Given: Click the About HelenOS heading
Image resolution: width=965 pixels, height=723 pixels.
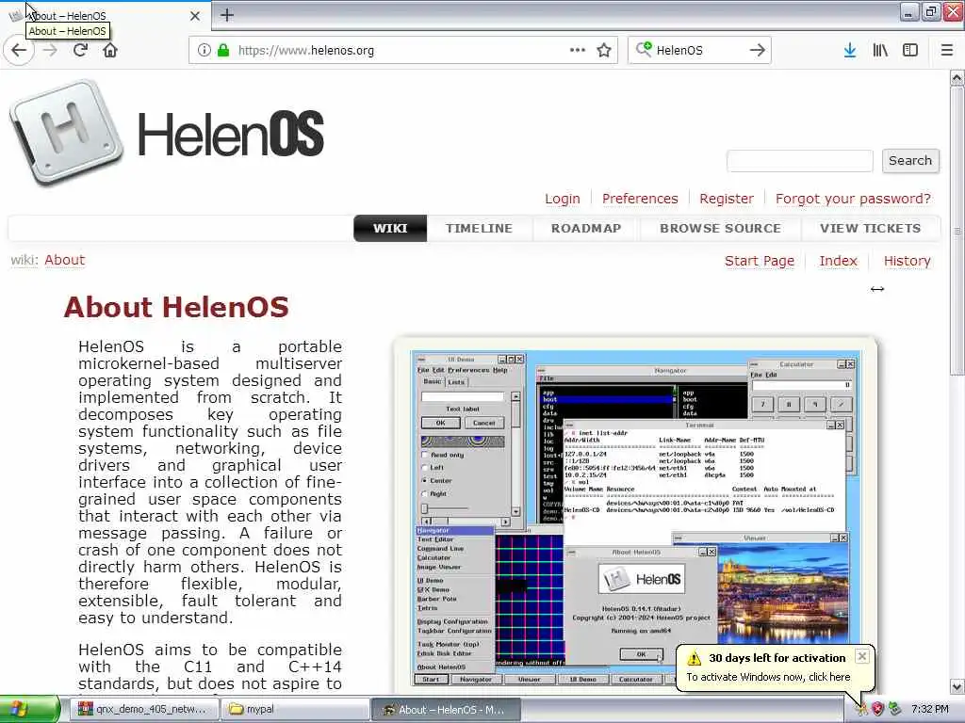Looking at the screenshot, I should pyautogui.click(x=176, y=307).
